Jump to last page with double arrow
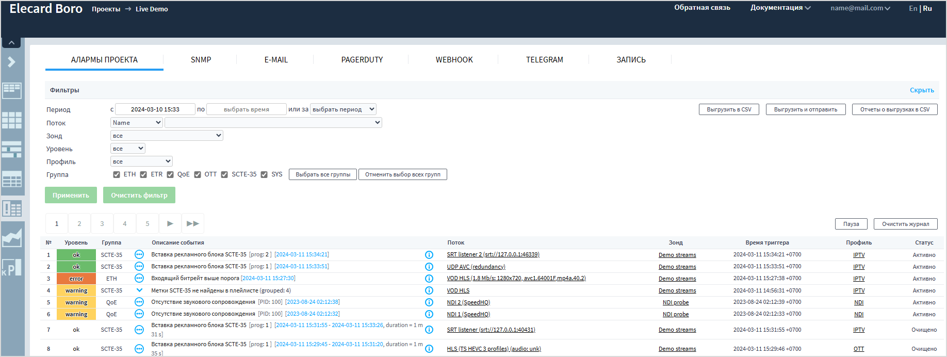947x357 pixels. click(x=193, y=224)
